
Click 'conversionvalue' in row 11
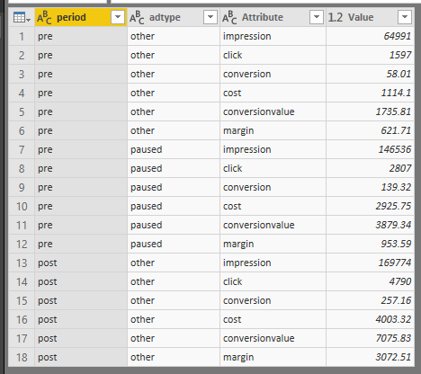(x=259, y=225)
